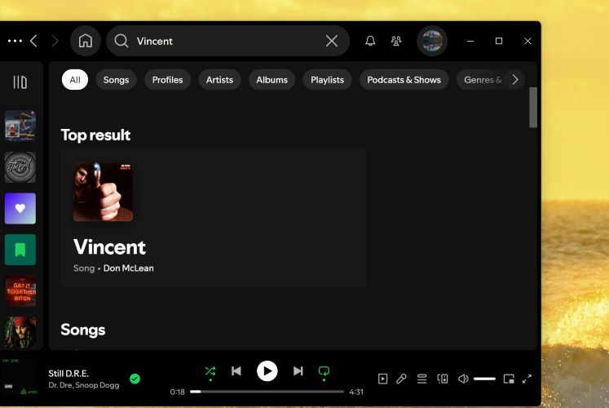Open the miniplayer
The width and height of the screenshot is (609, 408).
509,379
